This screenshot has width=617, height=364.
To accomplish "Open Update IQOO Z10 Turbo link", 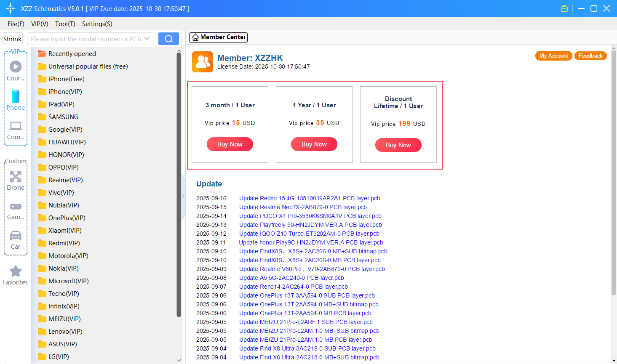I will [x=309, y=234].
